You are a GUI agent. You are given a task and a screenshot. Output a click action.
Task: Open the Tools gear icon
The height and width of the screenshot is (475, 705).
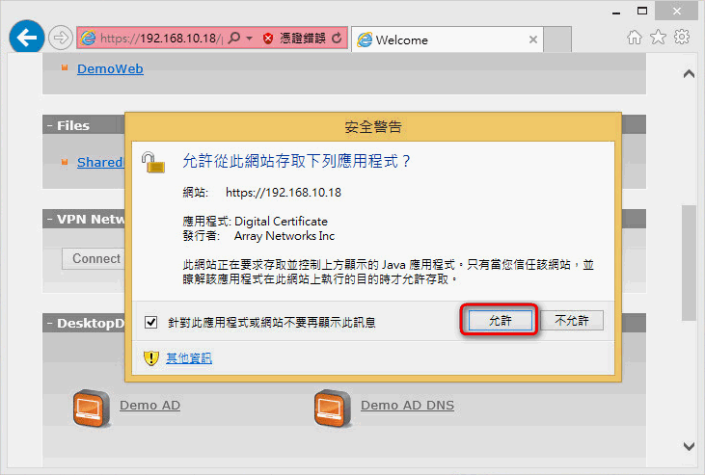(682, 37)
